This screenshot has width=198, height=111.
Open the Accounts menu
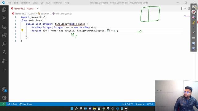(4, 89)
